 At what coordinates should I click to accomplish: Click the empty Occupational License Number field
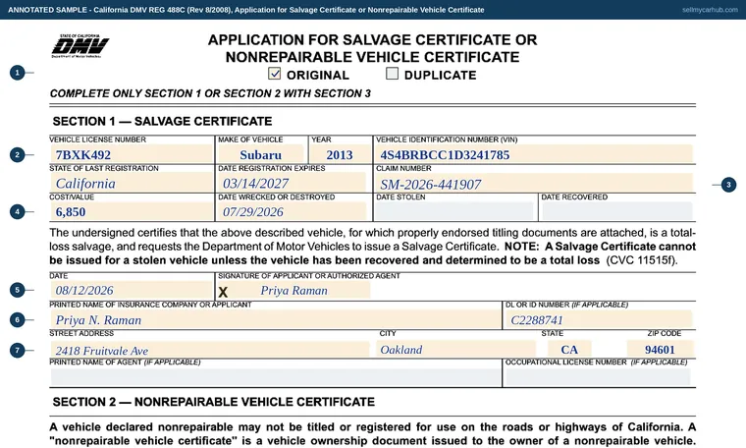coord(598,377)
